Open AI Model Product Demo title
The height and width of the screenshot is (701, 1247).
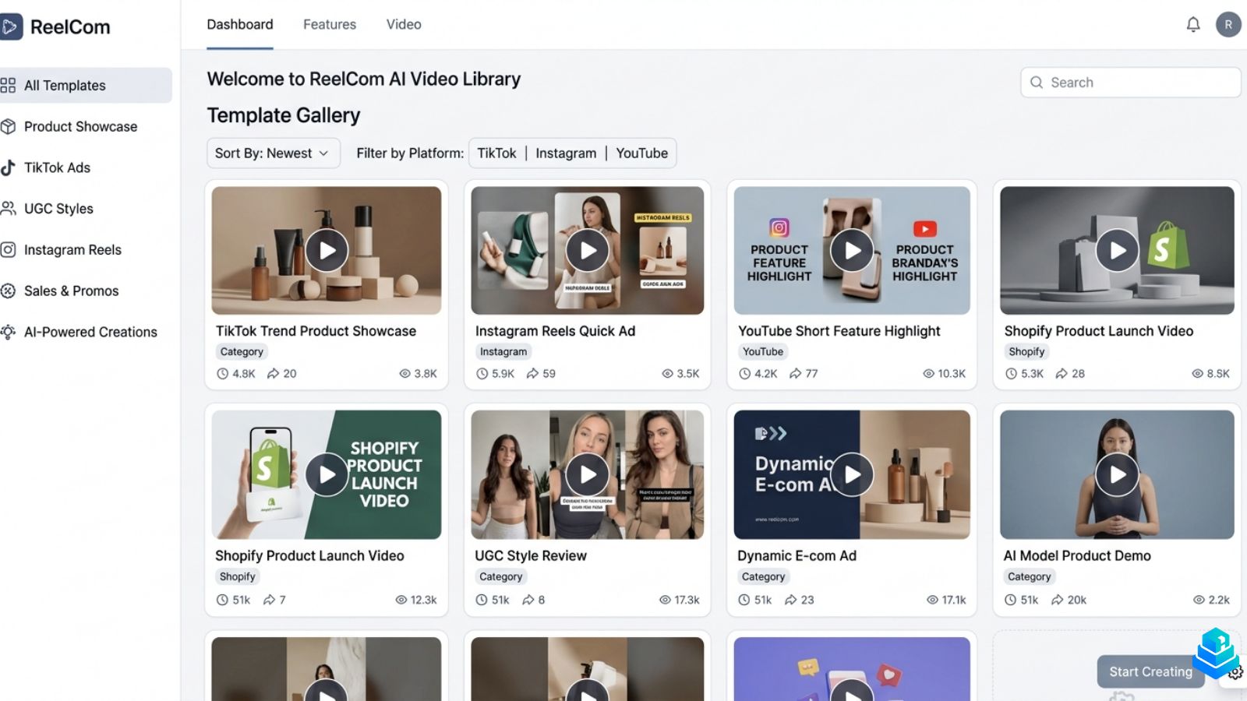[x=1077, y=555]
